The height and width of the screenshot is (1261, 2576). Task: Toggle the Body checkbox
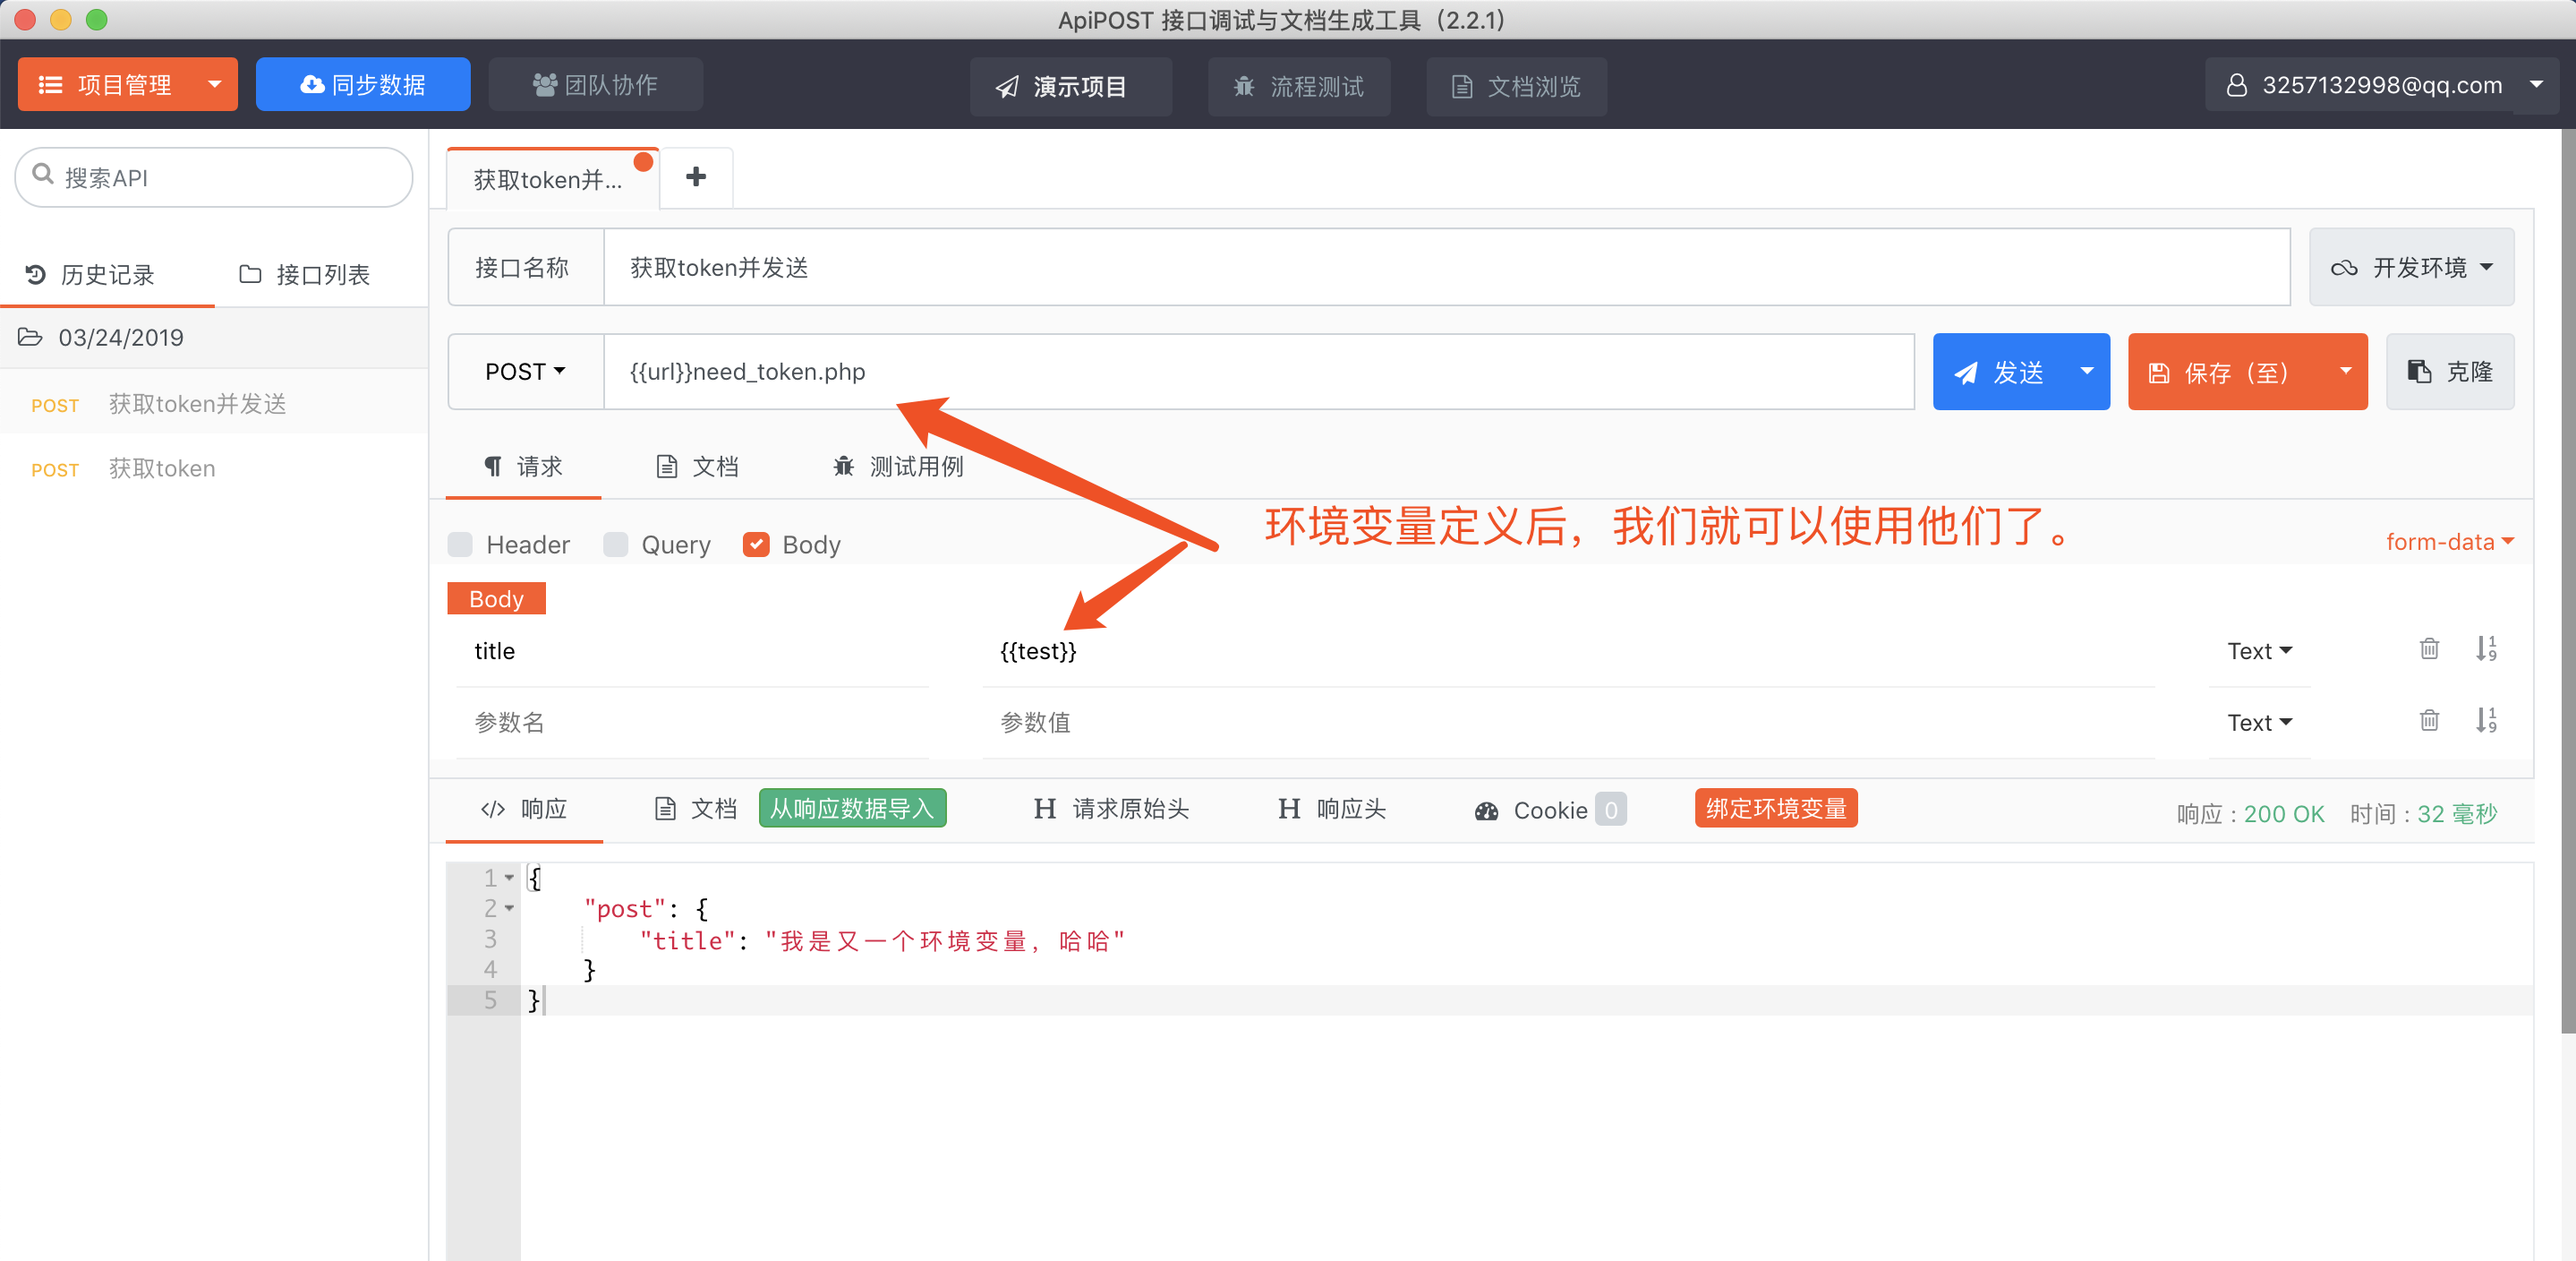pos(754,545)
